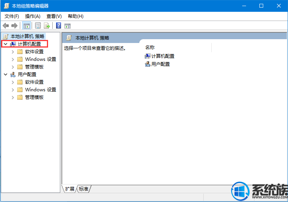Expand 管理模板 under 用户配置
The image size is (288, 202).
(x=13, y=97)
